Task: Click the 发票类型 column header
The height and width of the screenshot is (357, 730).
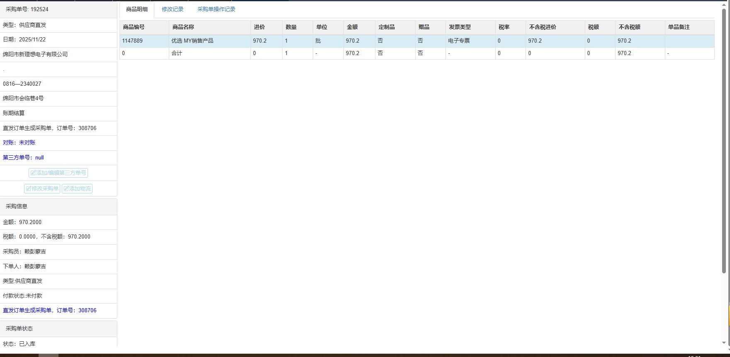Action: point(460,27)
